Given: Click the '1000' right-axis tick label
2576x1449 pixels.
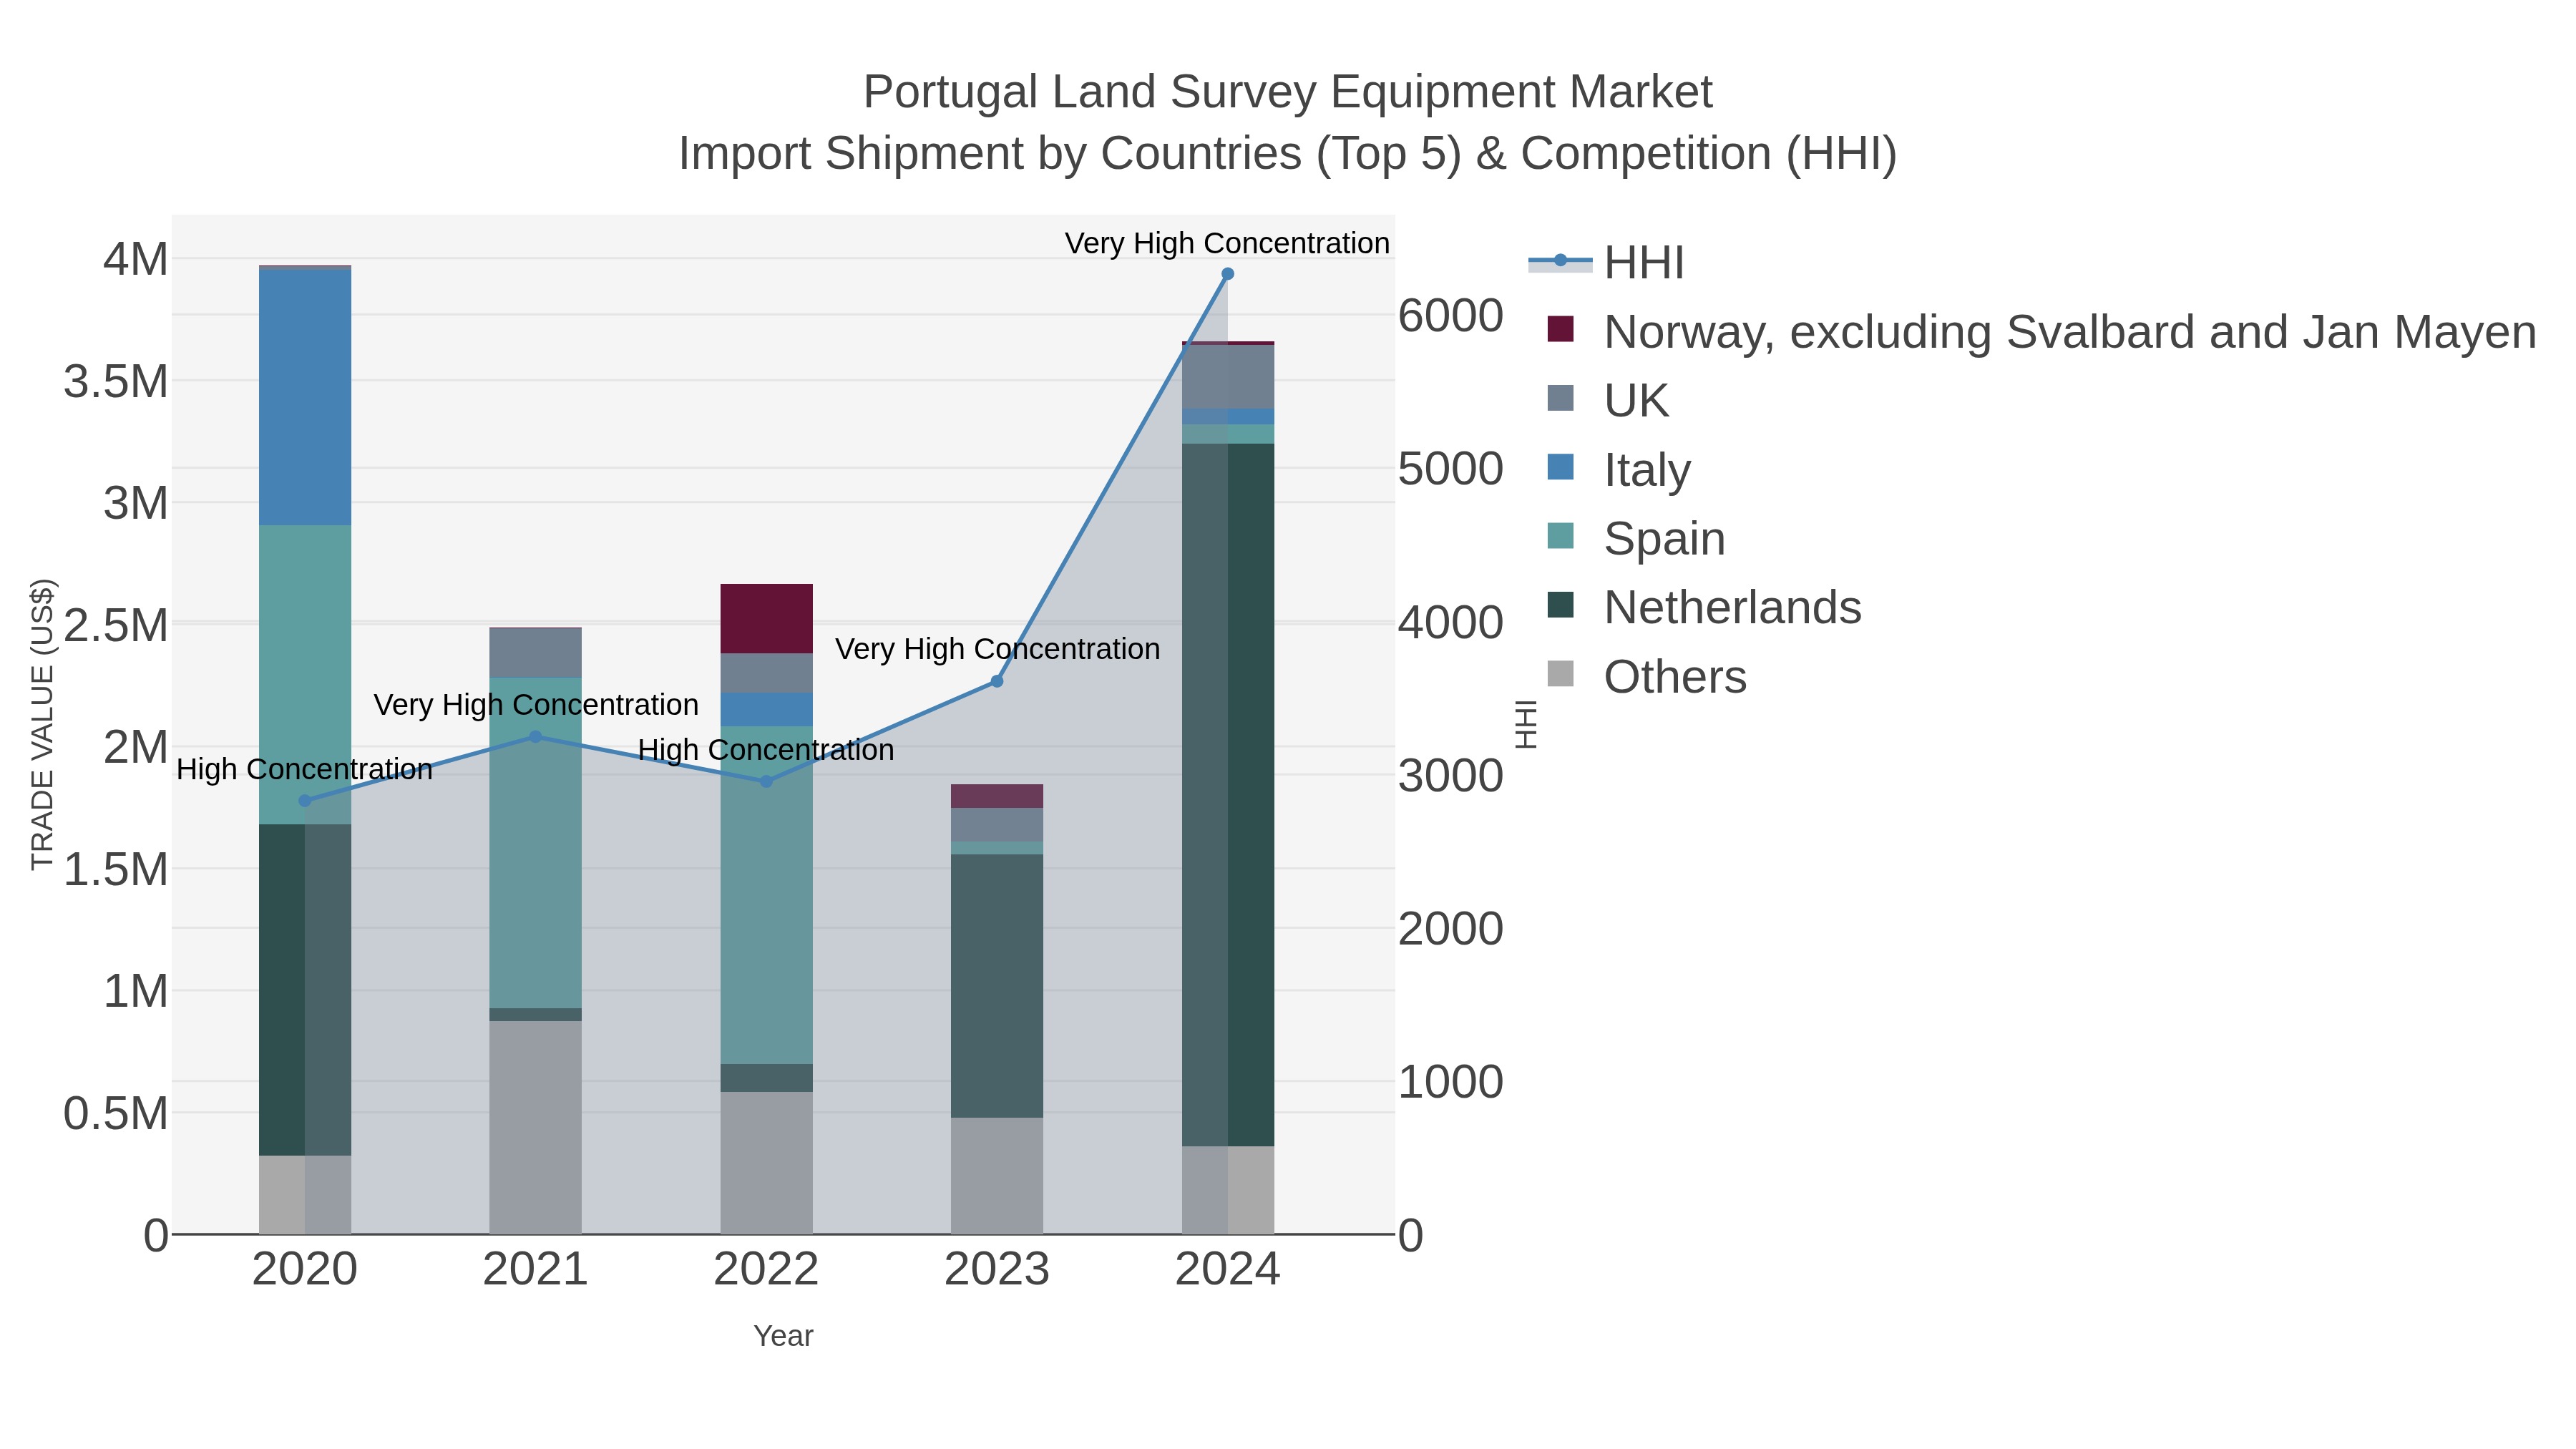Looking at the screenshot, I should (1451, 1082).
